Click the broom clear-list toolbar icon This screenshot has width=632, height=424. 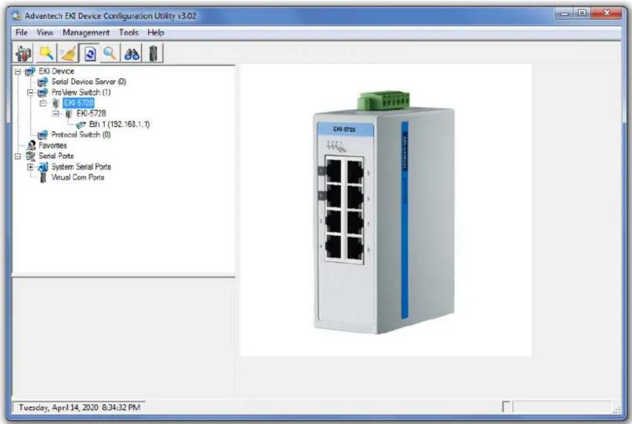pos(68,53)
